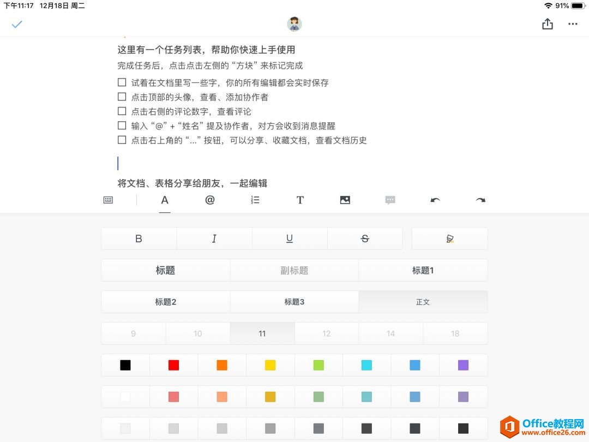Screen dimensions: 589x442
Task: Set font size to 14
Action: [x=390, y=333]
